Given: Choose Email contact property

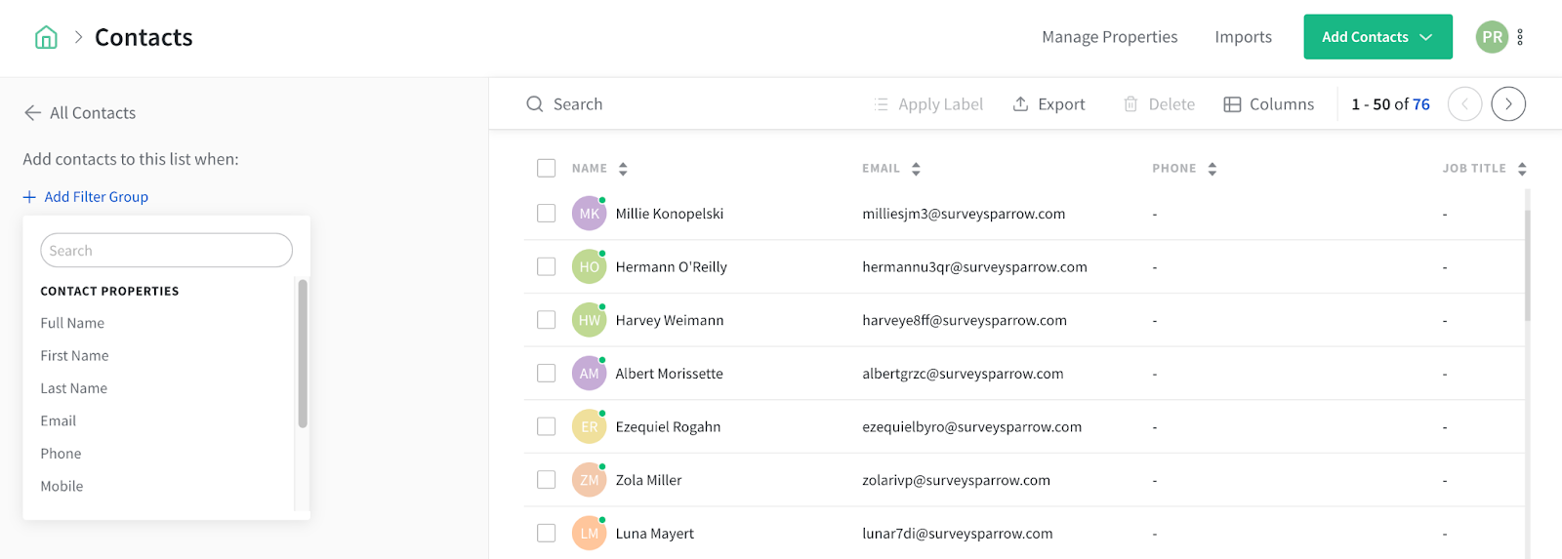Looking at the screenshot, I should coord(58,421).
